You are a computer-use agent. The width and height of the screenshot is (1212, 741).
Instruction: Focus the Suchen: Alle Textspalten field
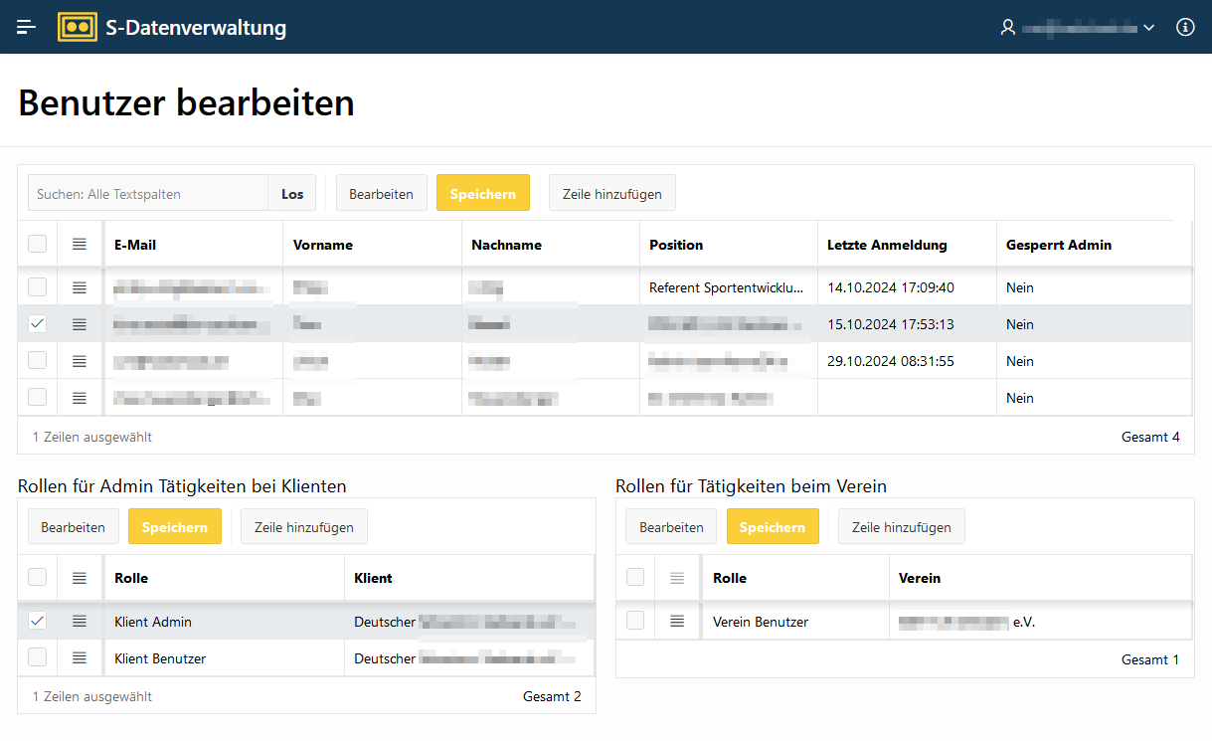pos(148,194)
